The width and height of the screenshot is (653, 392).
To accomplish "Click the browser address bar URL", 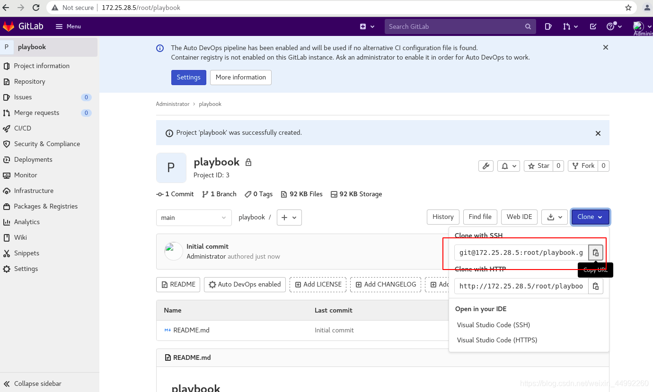I will tap(141, 8).
